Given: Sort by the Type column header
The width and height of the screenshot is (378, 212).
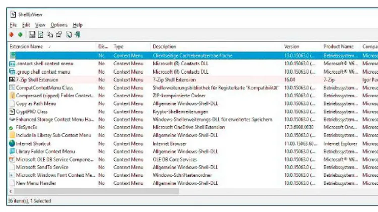Looking at the screenshot, I should coord(130,47).
